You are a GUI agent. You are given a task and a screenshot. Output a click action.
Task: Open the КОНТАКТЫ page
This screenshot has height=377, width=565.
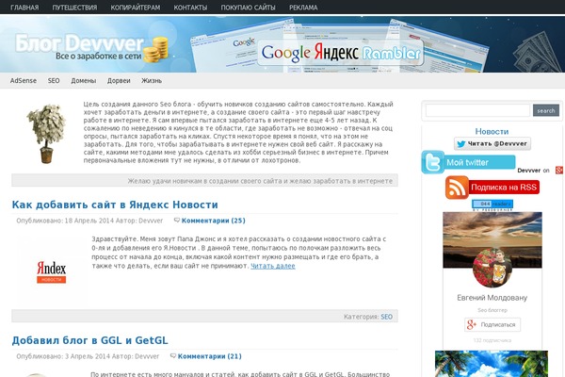pos(190,8)
